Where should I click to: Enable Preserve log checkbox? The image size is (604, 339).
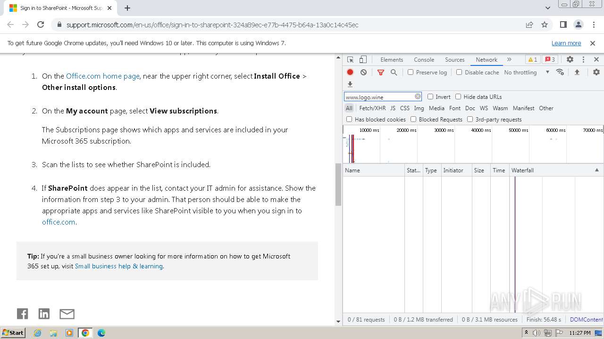(411, 72)
